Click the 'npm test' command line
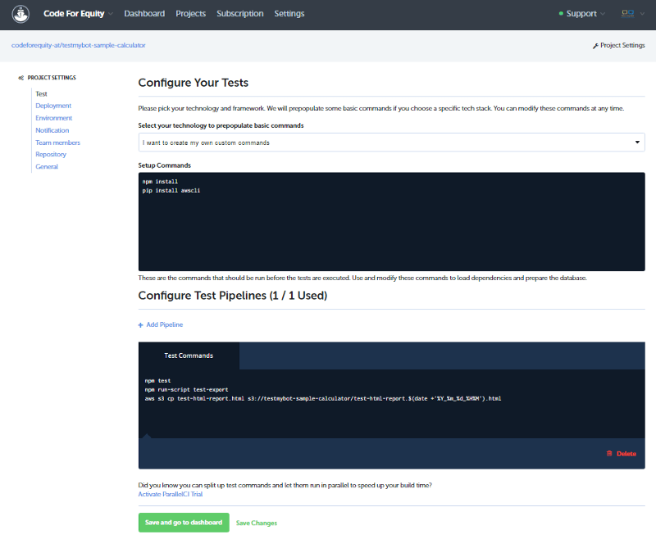 [157, 381]
